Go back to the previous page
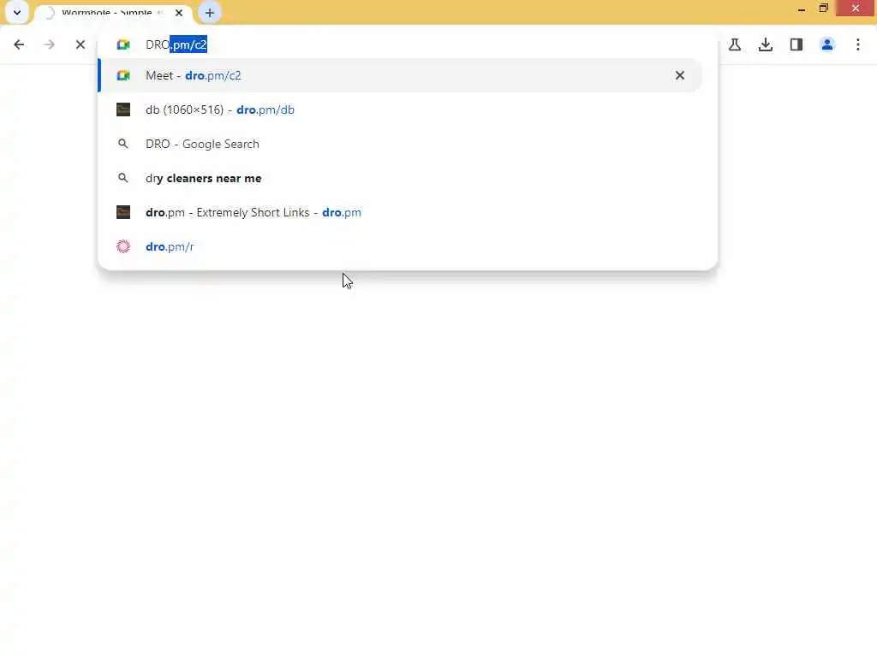 tap(19, 44)
